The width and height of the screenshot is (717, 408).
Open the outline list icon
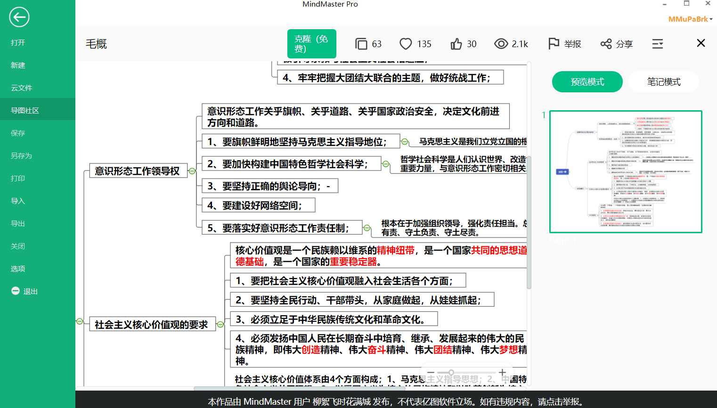click(x=658, y=44)
